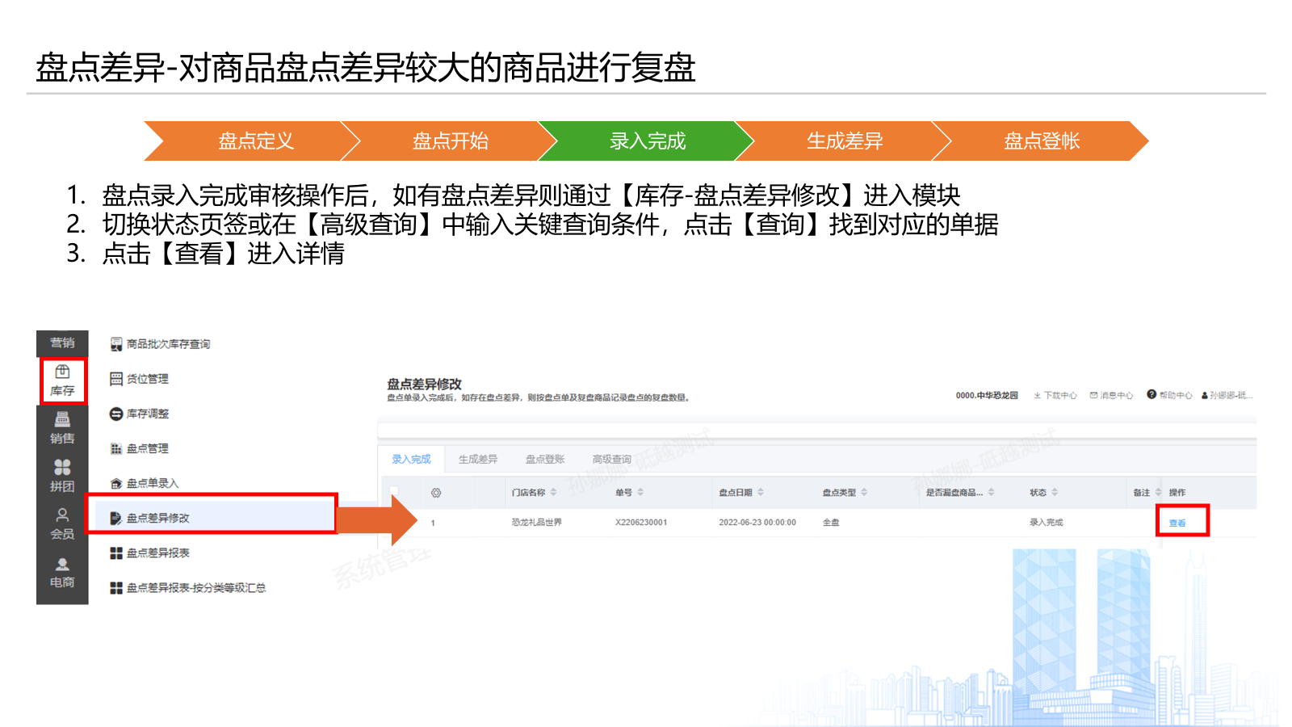Click the 操作 column header

pos(1177,493)
